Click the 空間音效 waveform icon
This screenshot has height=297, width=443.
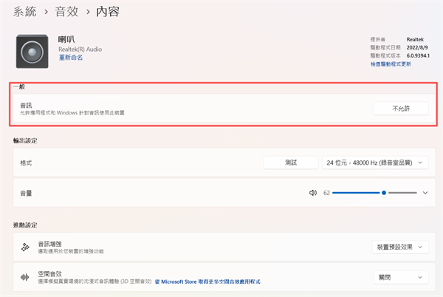[25, 278]
